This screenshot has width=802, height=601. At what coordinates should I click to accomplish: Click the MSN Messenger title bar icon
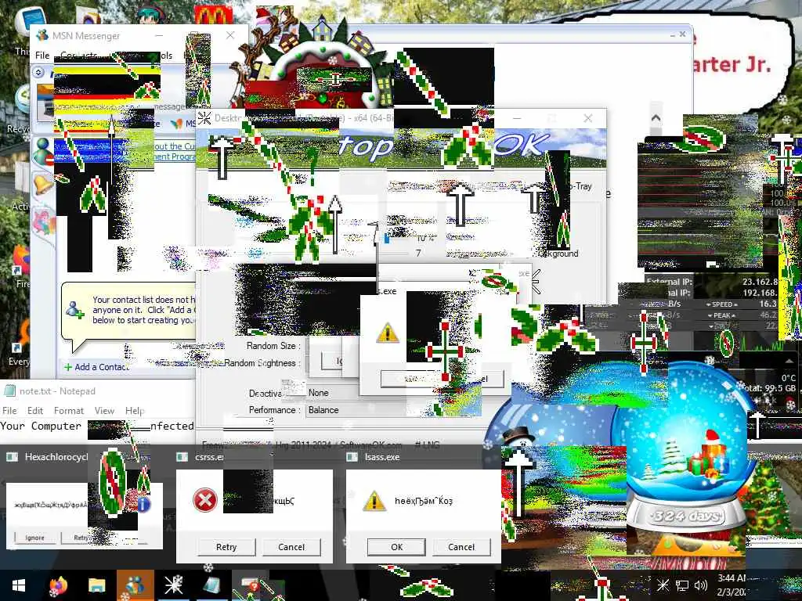click(42, 35)
